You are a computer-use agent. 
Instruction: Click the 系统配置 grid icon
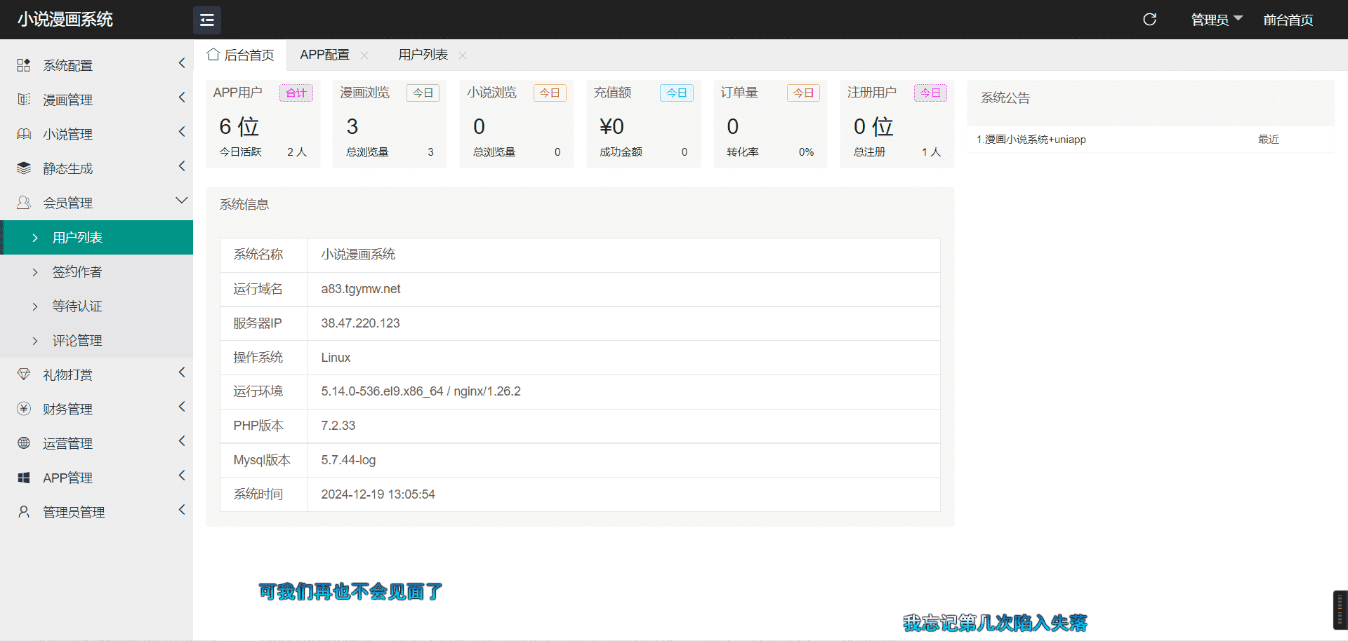point(24,65)
